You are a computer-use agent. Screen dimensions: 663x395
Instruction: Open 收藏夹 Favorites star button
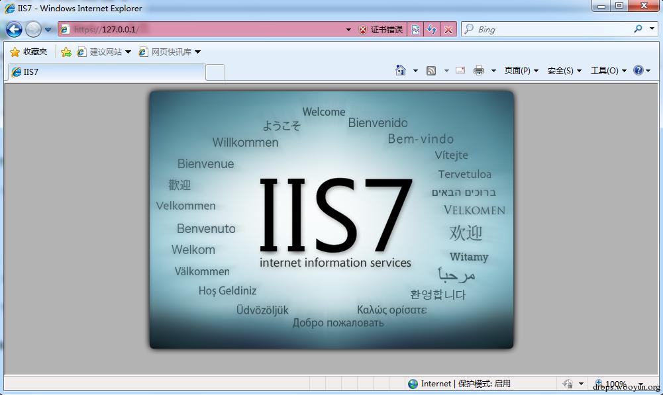pyautogui.click(x=28, y=52)
